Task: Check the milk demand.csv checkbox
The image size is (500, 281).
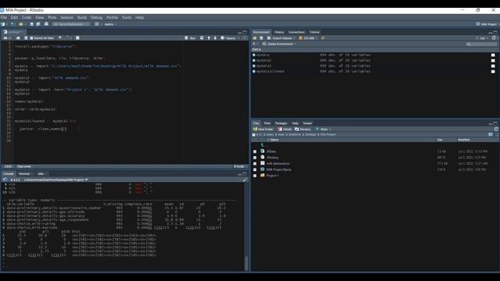Action: (x=255, y=164)
